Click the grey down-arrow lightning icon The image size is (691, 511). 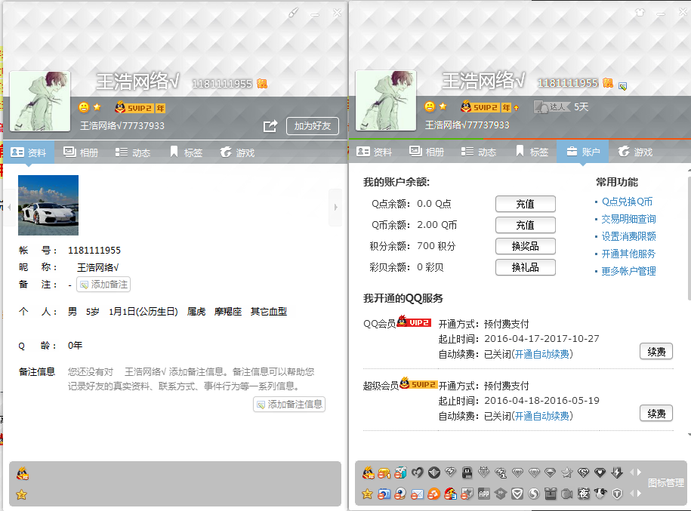click(616, 473)
